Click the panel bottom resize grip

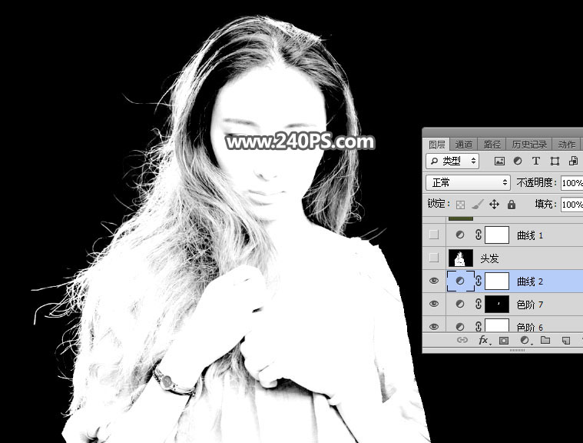click(517, 350)
